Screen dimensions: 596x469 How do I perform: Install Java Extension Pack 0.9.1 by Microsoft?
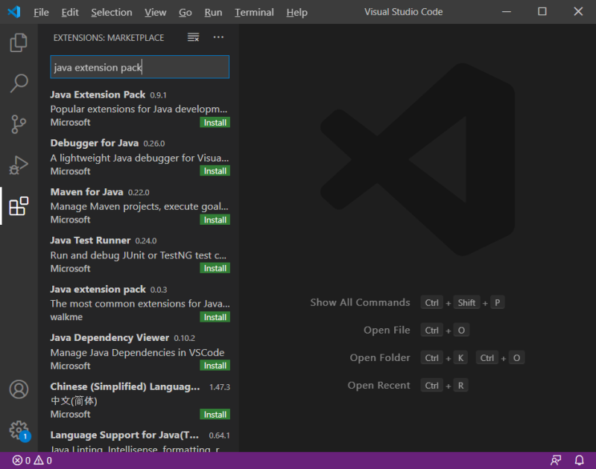[x=215, y=122]
